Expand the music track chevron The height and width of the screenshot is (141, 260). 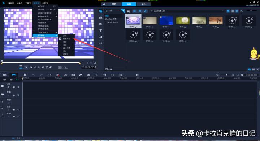18,117
